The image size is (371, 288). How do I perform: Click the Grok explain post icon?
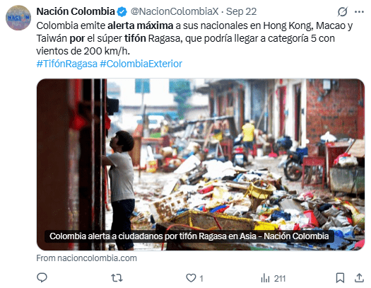342,11
